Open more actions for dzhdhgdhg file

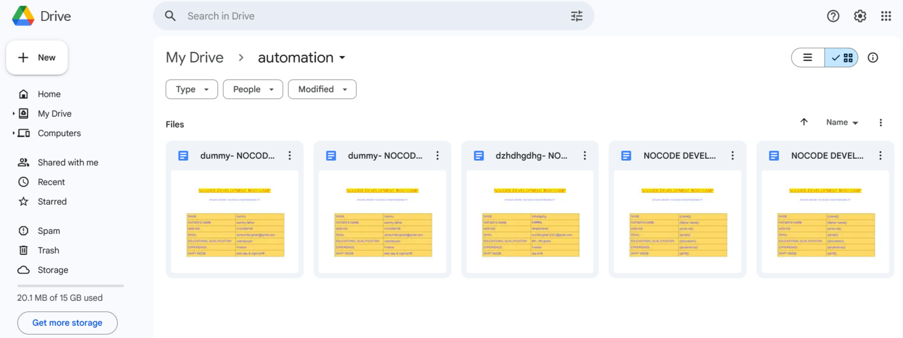585,155
